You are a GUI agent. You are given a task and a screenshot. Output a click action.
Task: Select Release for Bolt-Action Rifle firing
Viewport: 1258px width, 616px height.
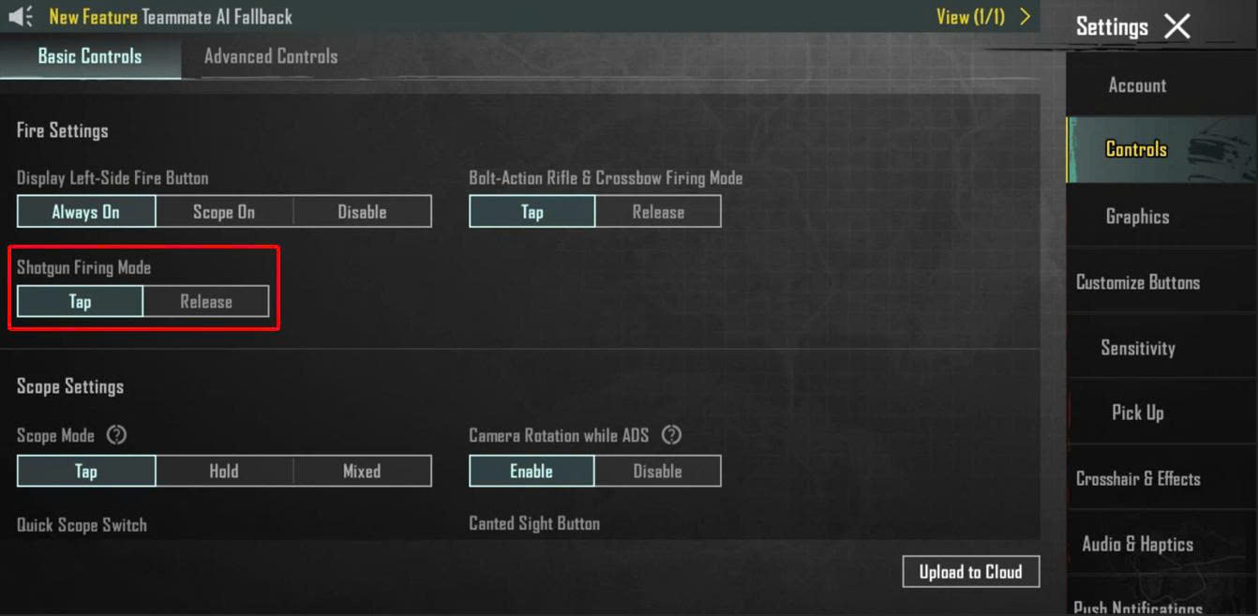pos(657,212)
